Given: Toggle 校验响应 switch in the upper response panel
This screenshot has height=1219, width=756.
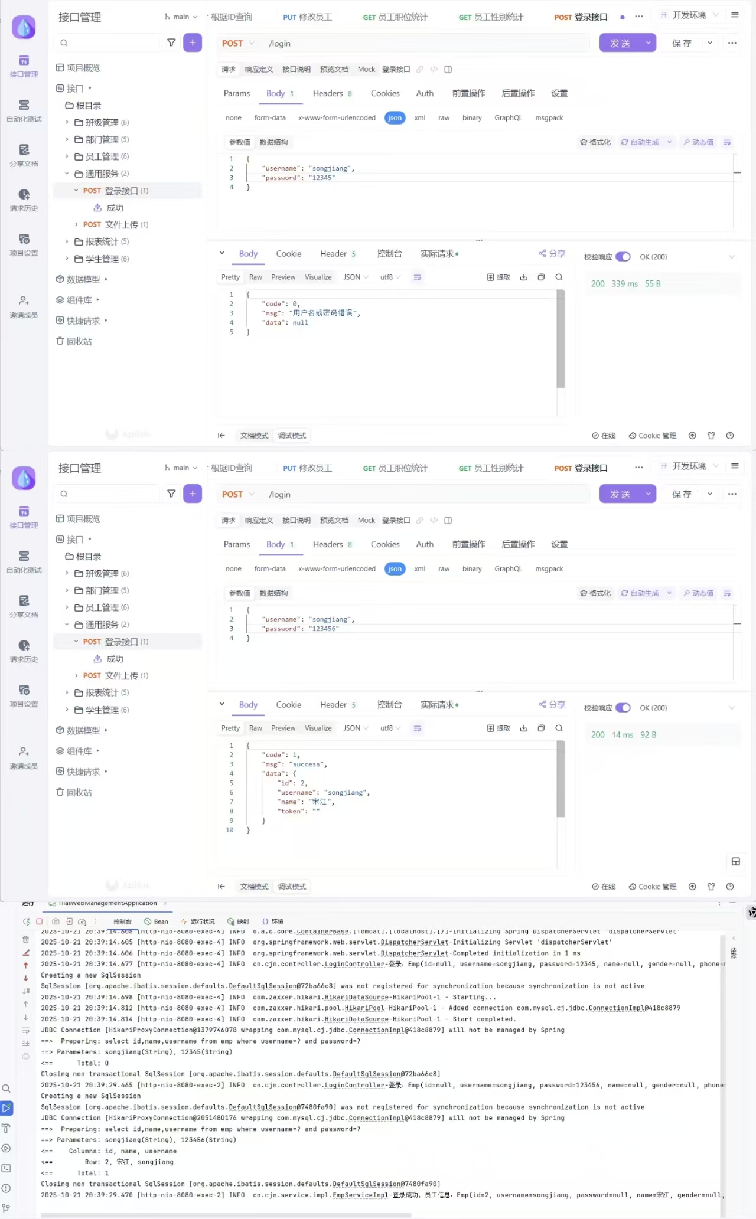Looking at the screenshot, I should [x=623, y=257].
